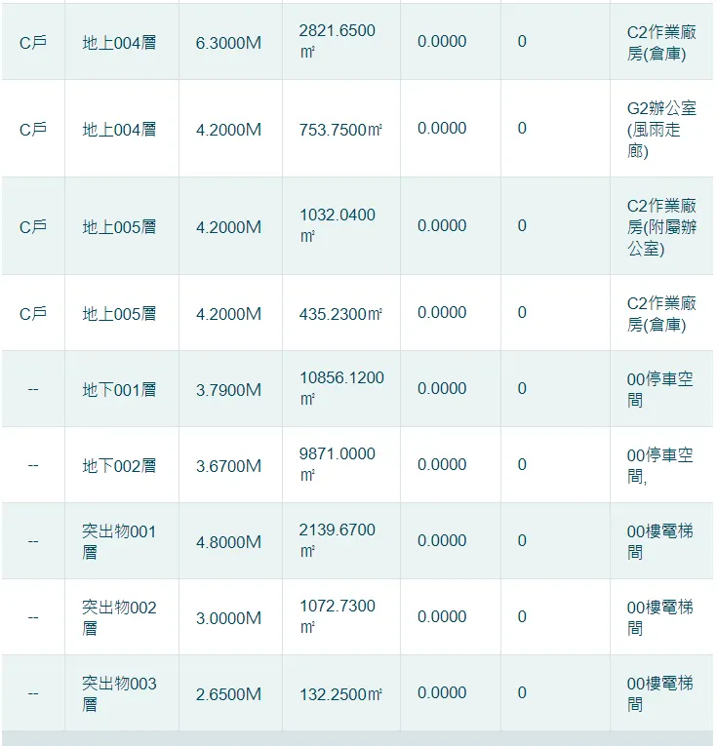Select the 3.7900M height value
The image size is (717, 746).
click(x=228, y=389)
